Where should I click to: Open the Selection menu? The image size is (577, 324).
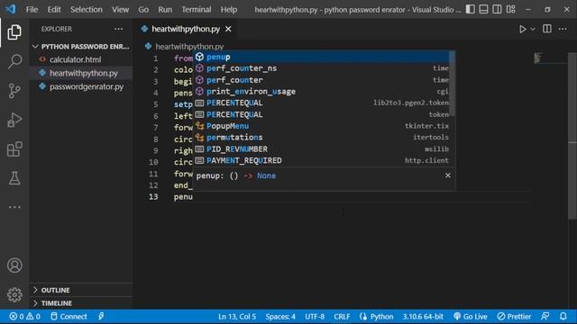coord(87,10)
